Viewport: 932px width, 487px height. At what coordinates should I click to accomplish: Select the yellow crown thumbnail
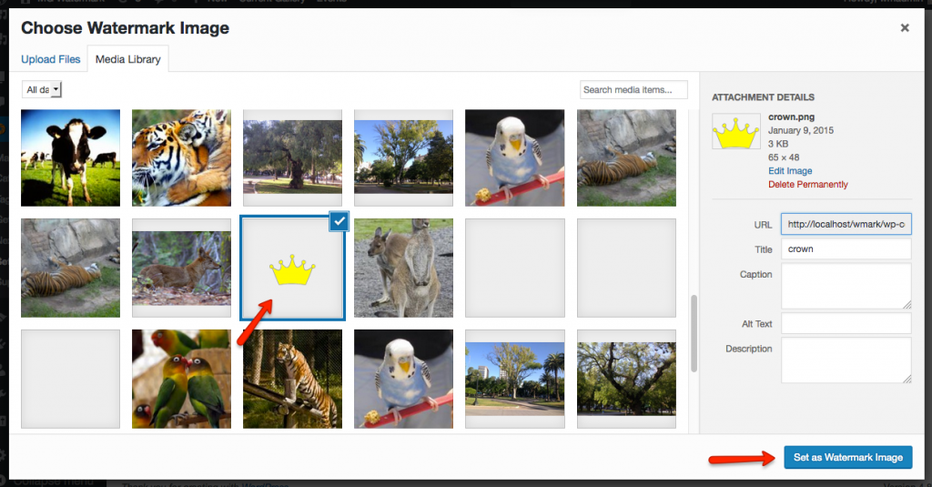pos(292,269)
